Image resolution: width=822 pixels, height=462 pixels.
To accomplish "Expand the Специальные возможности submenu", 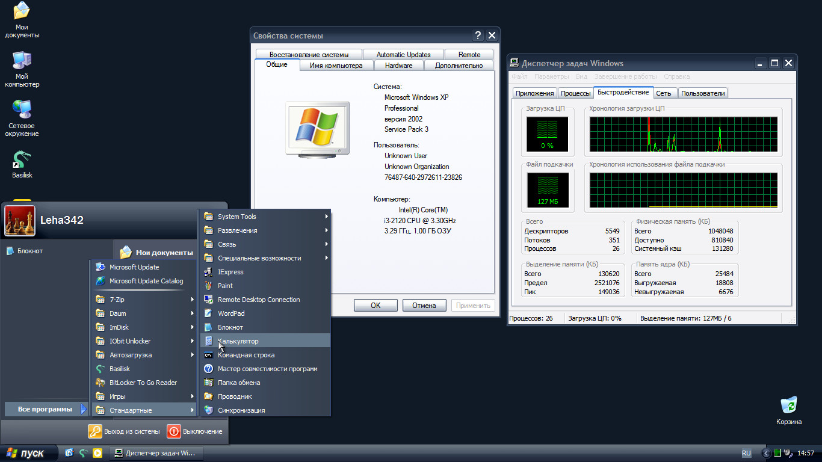I will pos(265,258).
